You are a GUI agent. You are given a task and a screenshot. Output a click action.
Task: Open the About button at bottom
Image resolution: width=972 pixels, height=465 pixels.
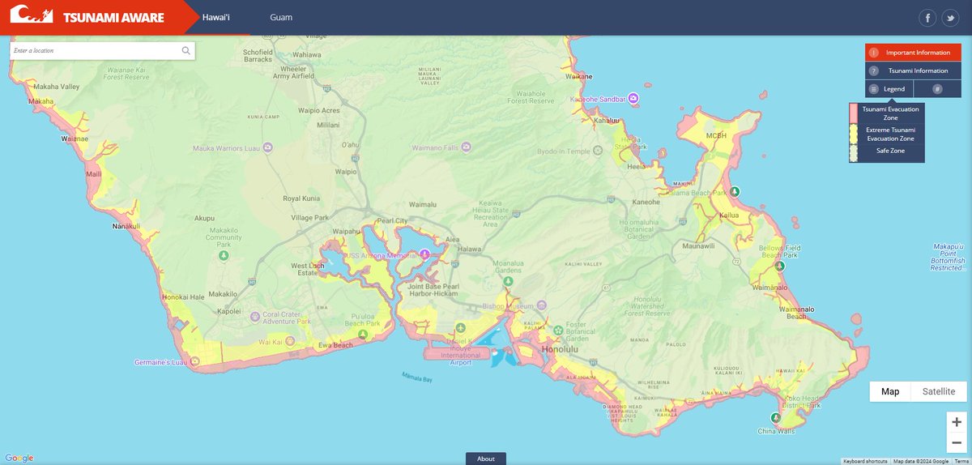tap(486, 459)
